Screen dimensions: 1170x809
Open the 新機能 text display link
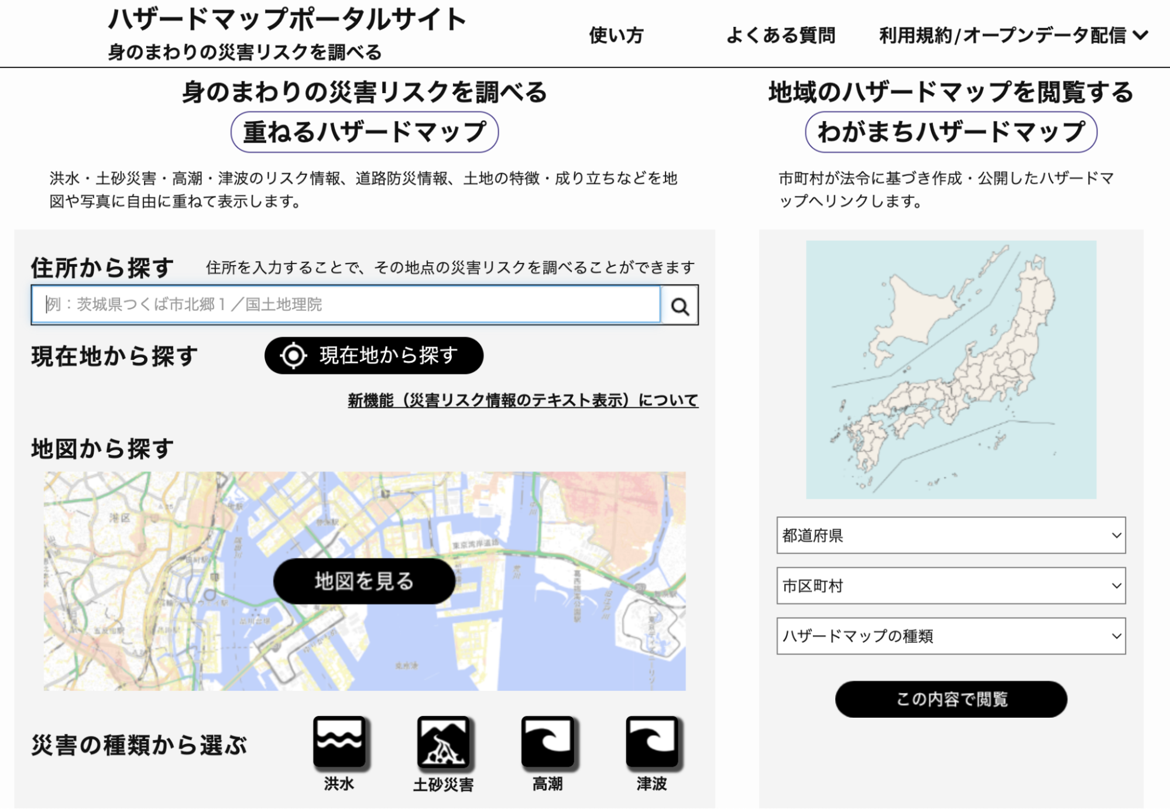523,400
